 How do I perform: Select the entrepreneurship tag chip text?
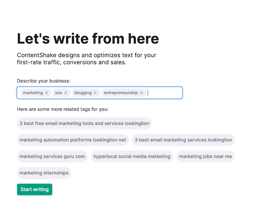click(x=121, y=93)
